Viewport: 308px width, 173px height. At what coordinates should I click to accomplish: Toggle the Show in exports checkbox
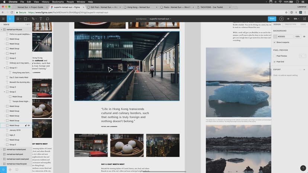(x=275, y=42)
